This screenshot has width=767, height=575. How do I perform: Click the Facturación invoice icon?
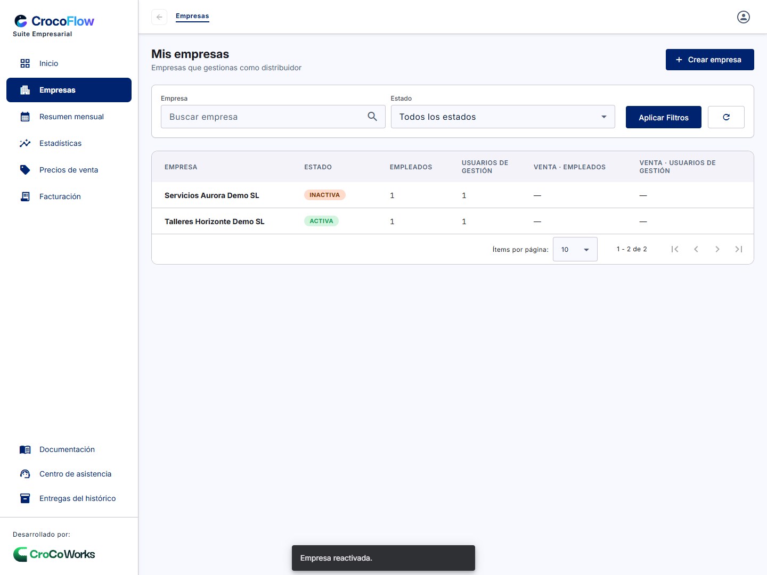25,196
